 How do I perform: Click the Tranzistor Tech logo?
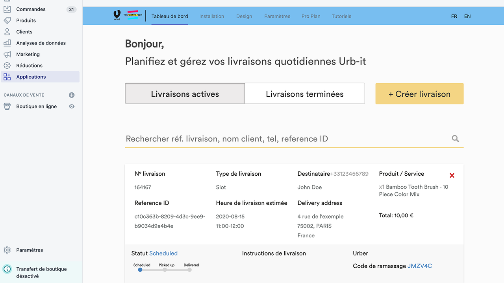133,15
